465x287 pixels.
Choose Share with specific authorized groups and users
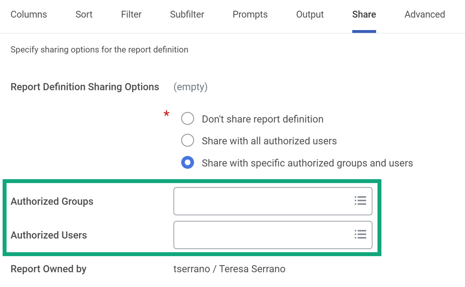click(187, 163)
